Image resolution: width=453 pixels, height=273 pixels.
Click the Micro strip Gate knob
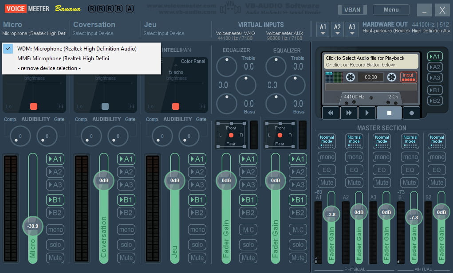pyautogui.click(x=47, y=136)
